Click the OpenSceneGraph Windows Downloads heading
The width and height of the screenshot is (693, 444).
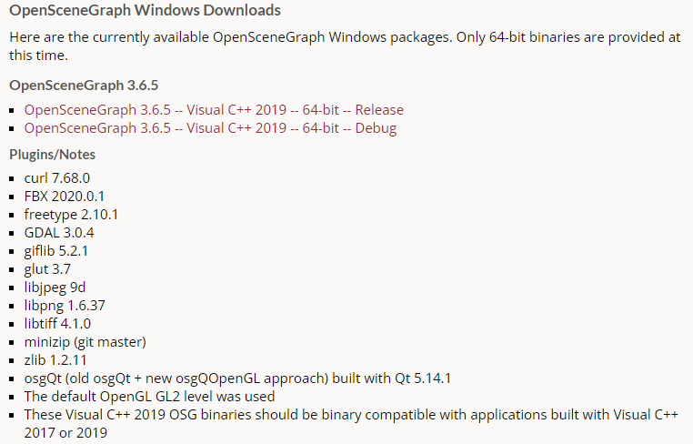(145, 11)
